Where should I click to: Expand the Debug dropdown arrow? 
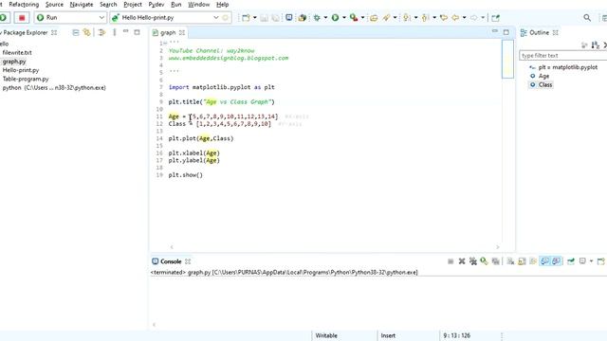pyautogui.click(x=325, y=17)
